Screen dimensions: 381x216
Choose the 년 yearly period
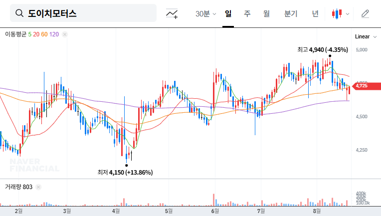click(x=315, y=14)
